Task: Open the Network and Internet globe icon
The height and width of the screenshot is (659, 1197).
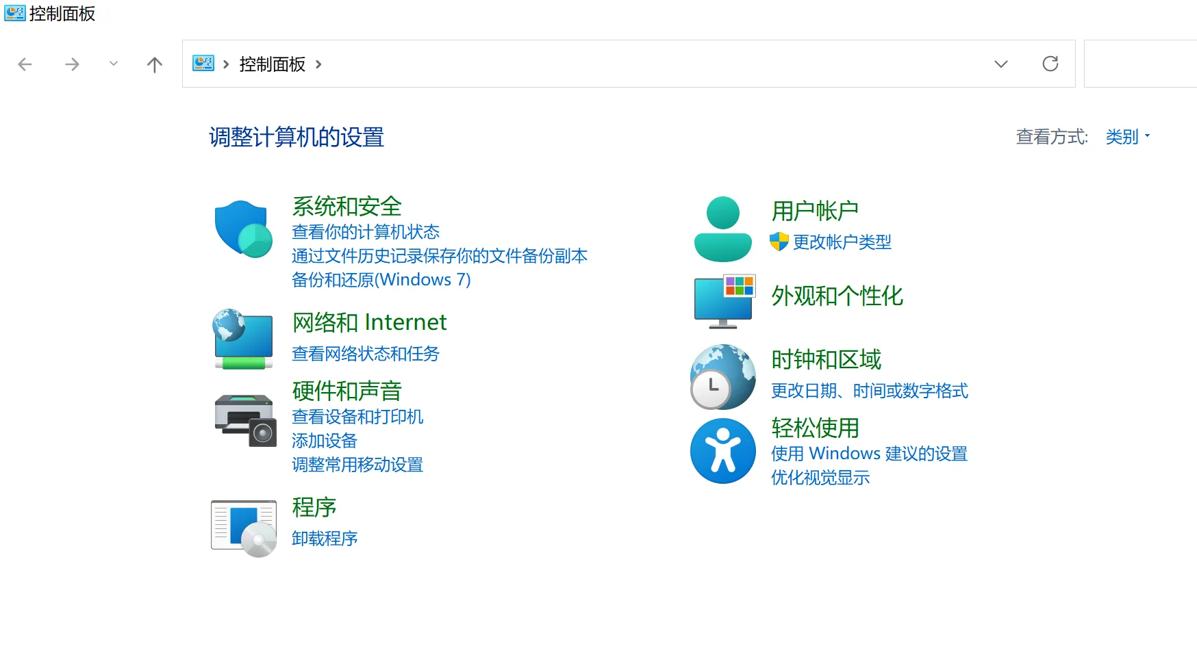Action: tap(243, 339)
